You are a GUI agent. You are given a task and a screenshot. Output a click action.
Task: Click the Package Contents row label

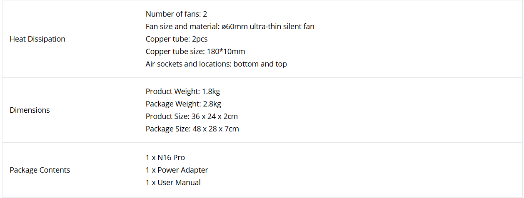click(x=40, y=170)
